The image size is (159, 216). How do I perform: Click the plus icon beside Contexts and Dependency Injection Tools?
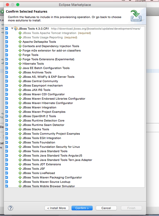[x=20, y=46]
